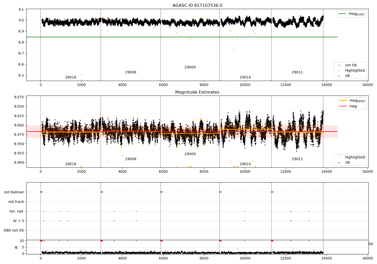Click obsid label 29011 in Magnitude Estimates plot
Image resolution: width=377 pixels, height=264 pixels.
pyautogui.click(x=297, y=159)
